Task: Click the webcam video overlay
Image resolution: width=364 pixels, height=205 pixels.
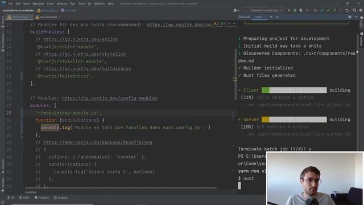Action: (315, 178)
